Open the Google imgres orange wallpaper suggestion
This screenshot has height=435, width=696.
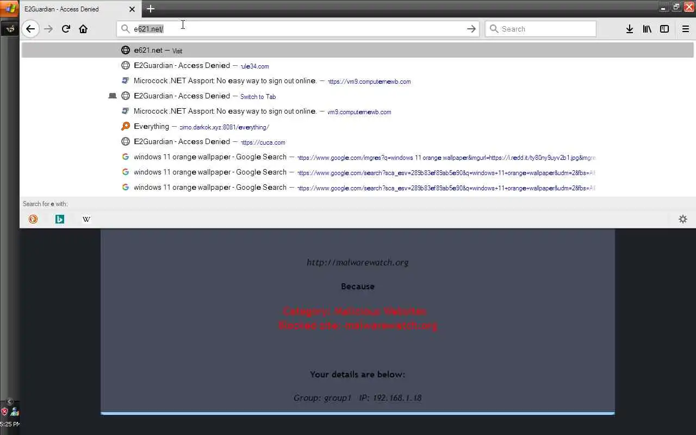coord(358,157)
